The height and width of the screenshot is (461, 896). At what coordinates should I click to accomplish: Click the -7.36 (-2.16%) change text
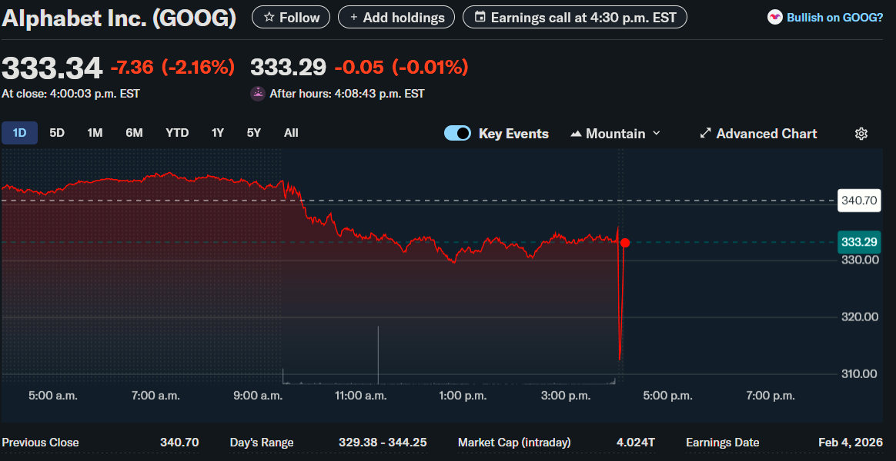172,68
